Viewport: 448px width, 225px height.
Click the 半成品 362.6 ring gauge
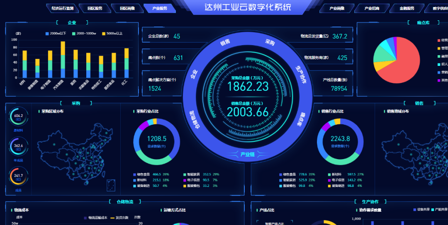click(x=19, y=147)
